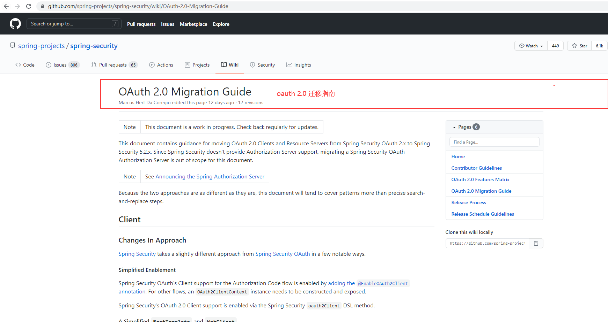Click the Star button
The height and width of the screenshot is (322, 608).
pos(579,46)
